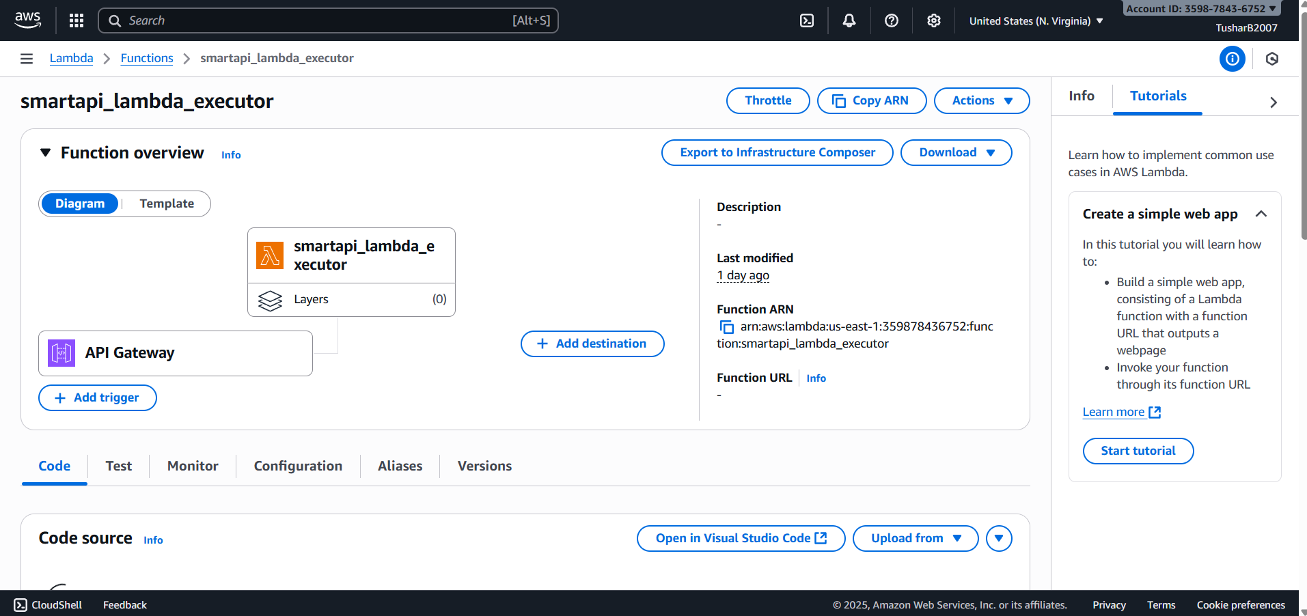The image size is (1307, 616).
Task: Click the Add destination button
Action: [592, 344]
